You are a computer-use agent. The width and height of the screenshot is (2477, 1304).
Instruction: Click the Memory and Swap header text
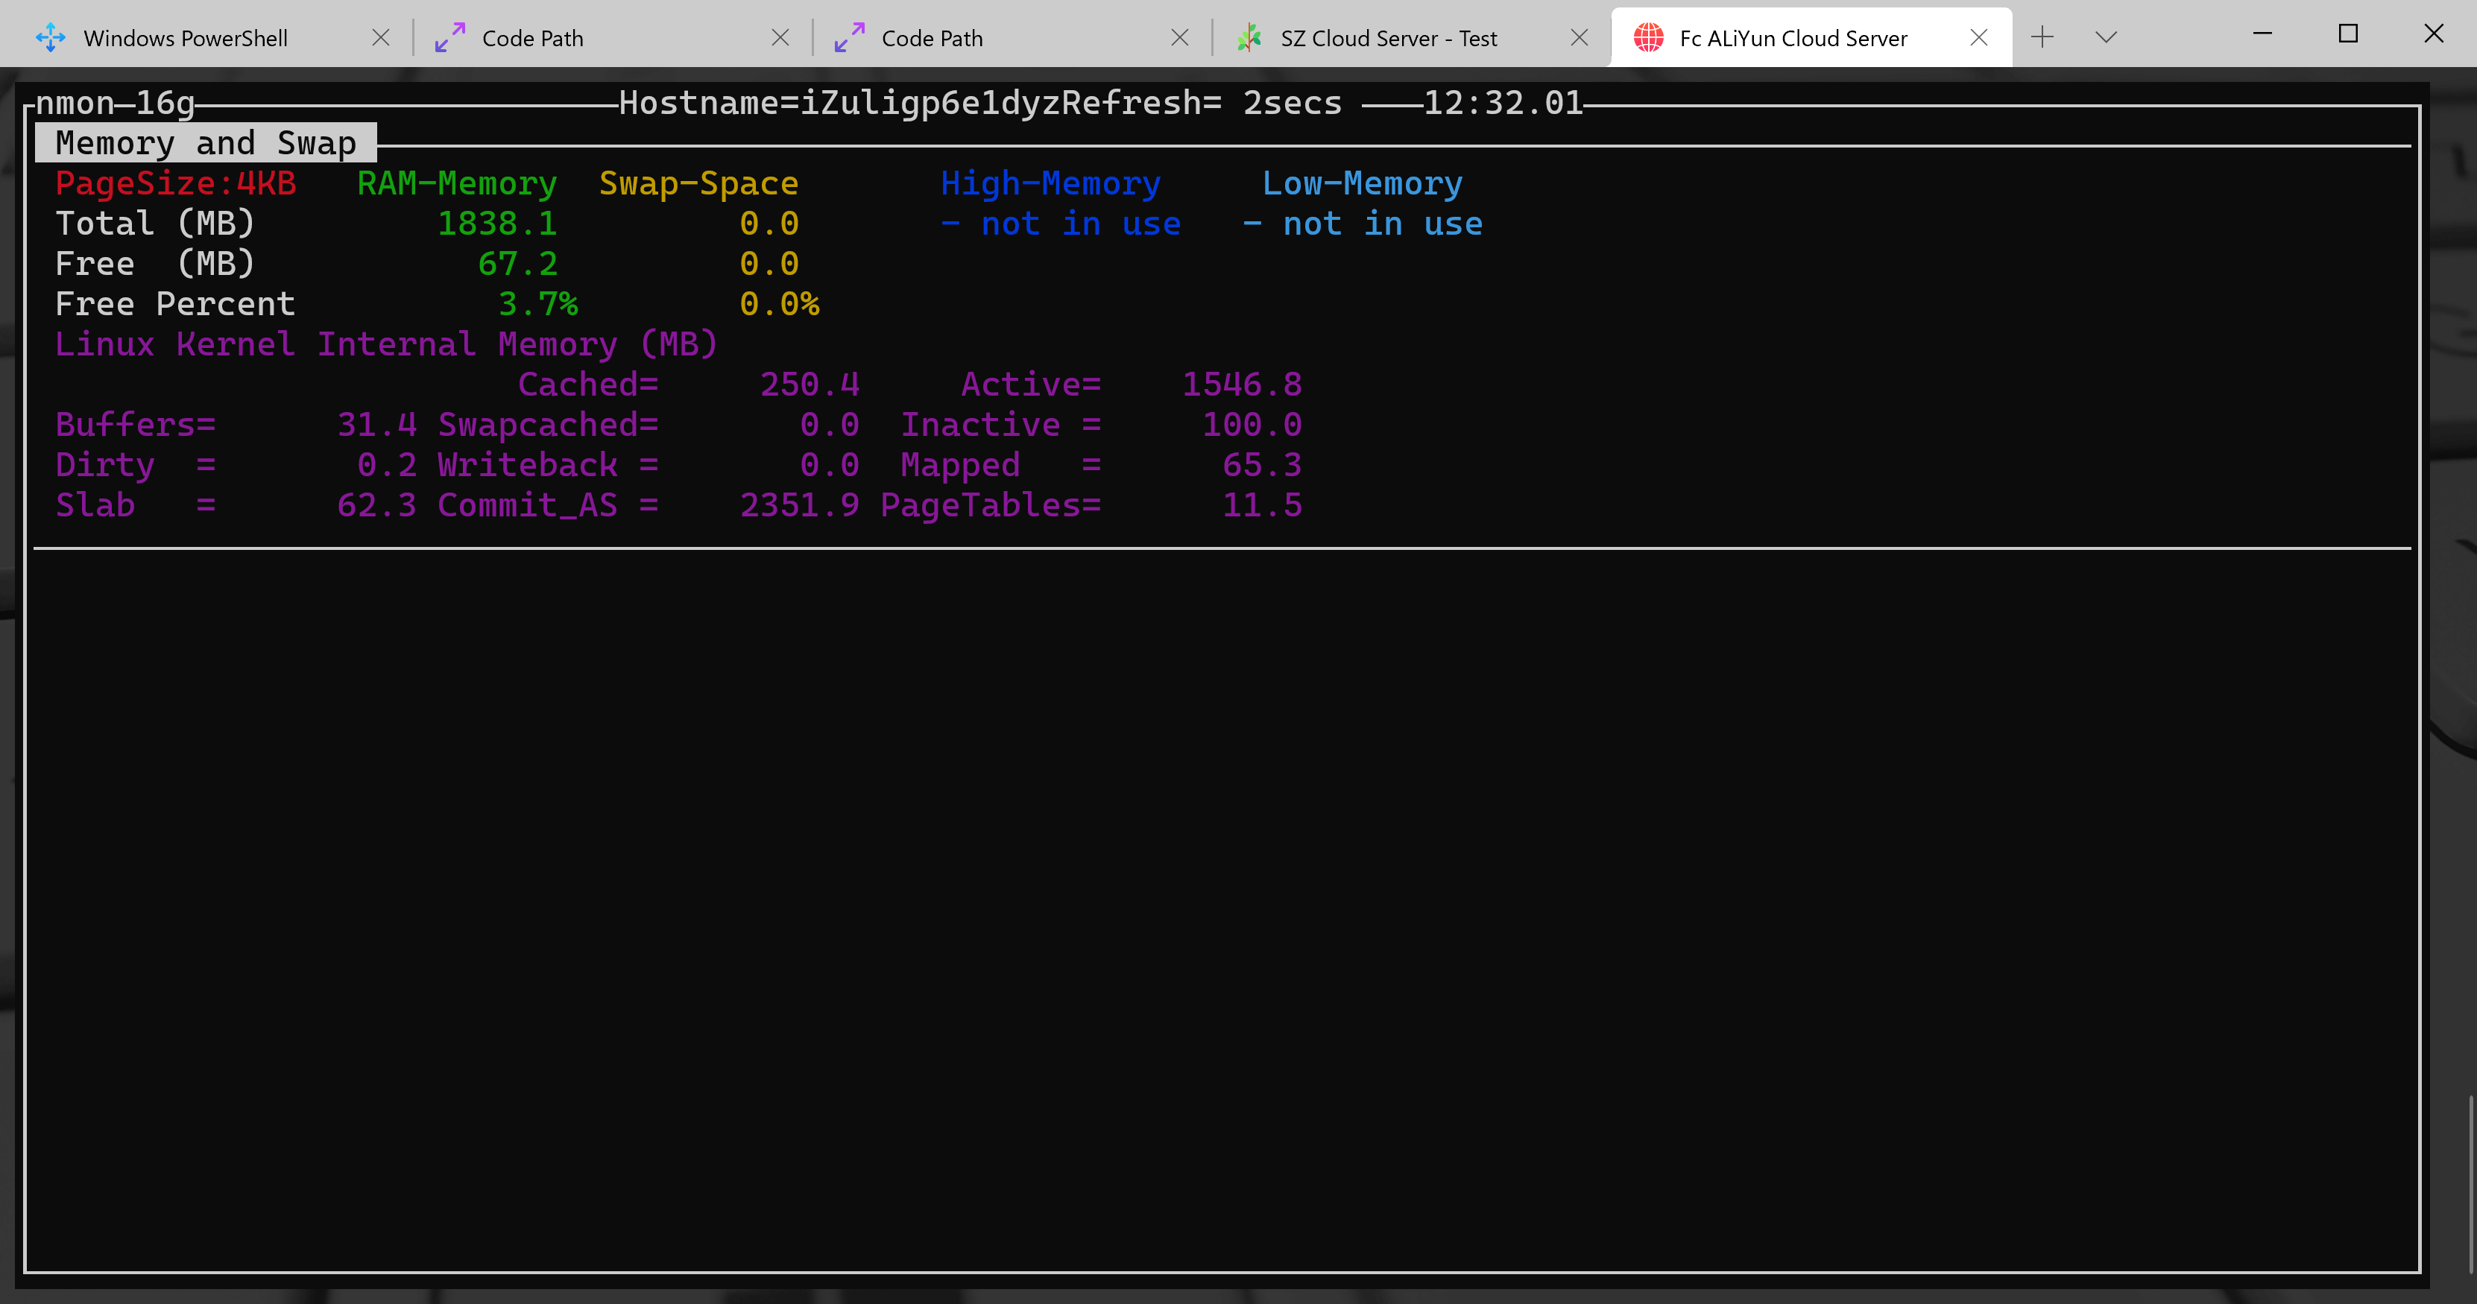tap(206, 143)
